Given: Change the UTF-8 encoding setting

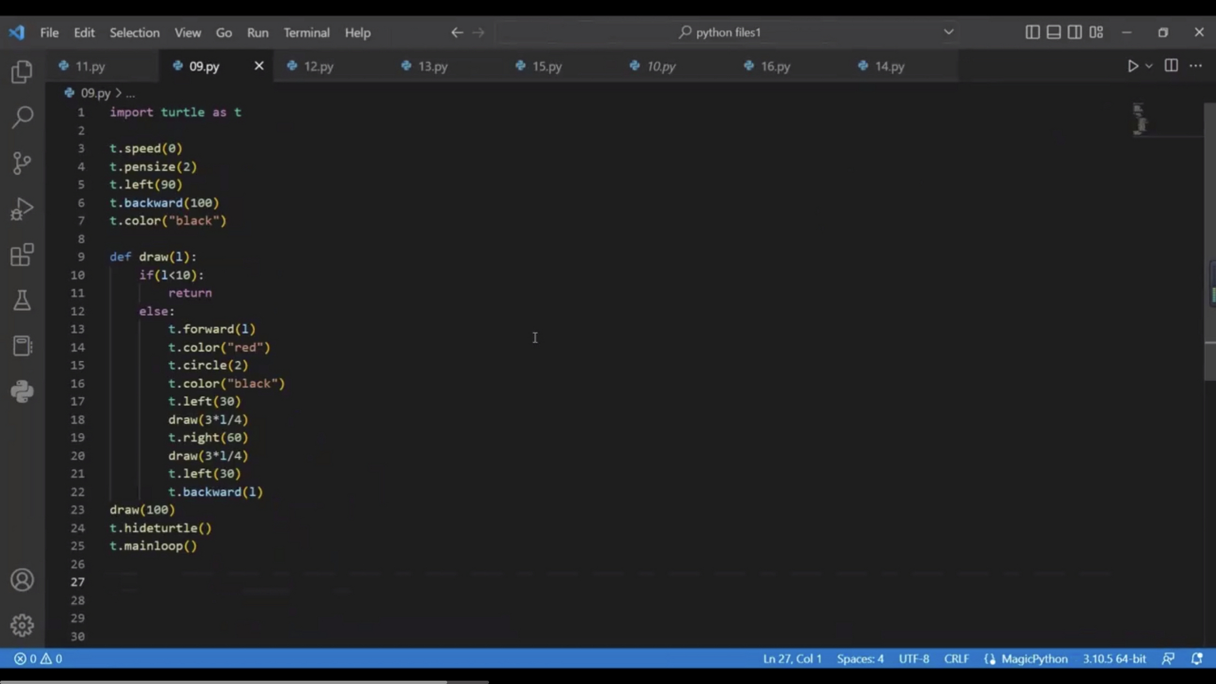Looking at the screenshot, I should coord(914,658).
